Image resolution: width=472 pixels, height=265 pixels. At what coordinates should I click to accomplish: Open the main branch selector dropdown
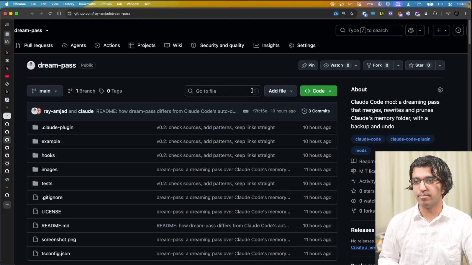point(45,91)
